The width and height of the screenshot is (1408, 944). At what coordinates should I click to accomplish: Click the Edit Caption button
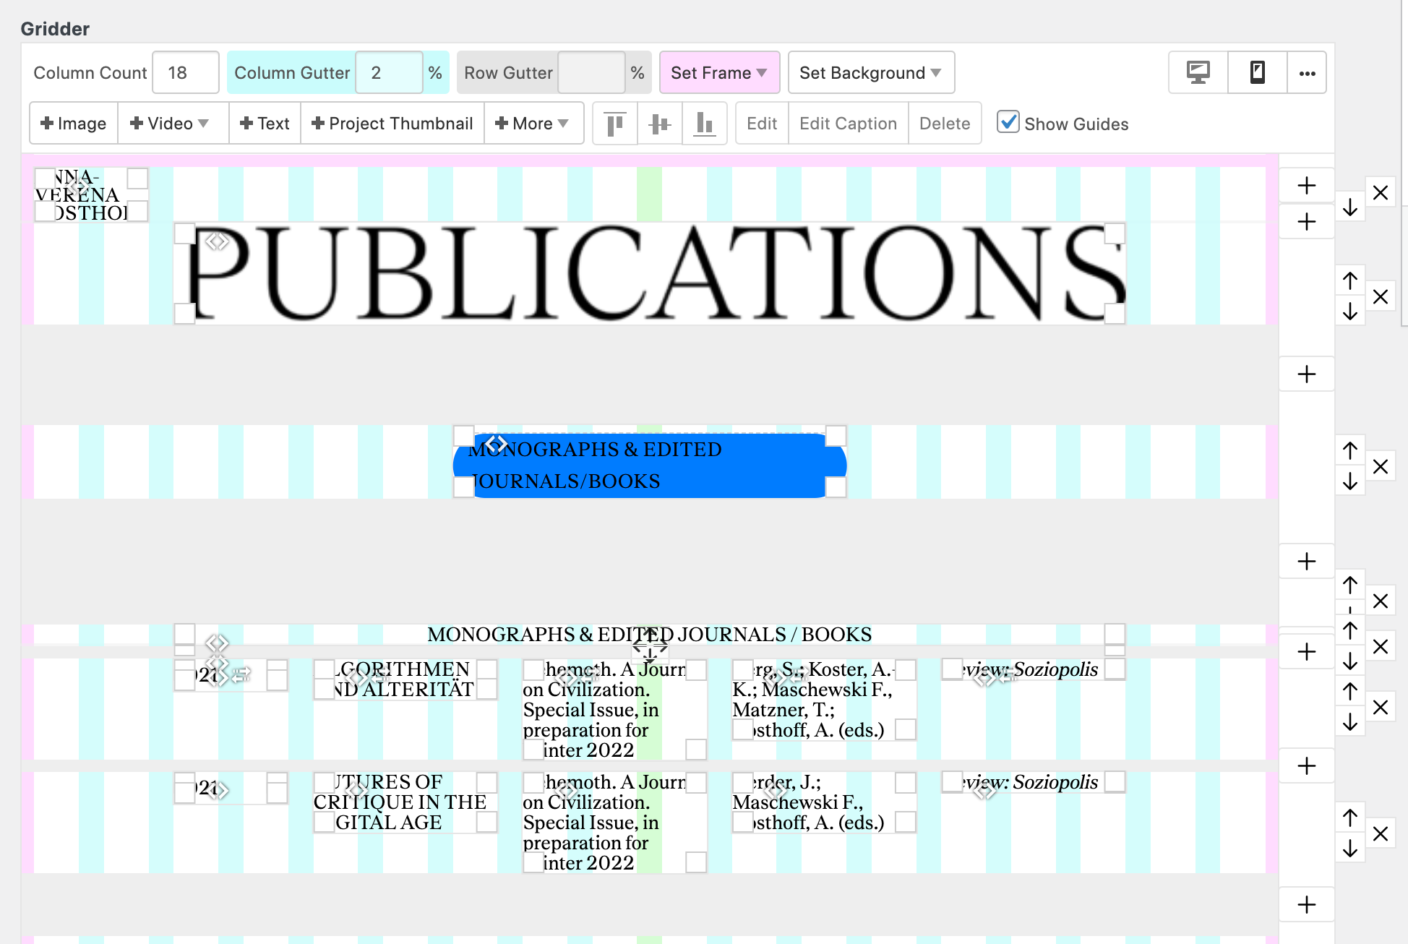(x=847, y=124)
